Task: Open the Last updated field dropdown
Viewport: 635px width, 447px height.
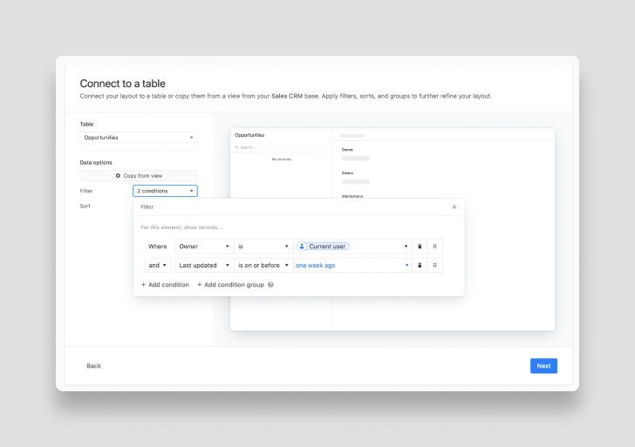Action: coord(204,266)
